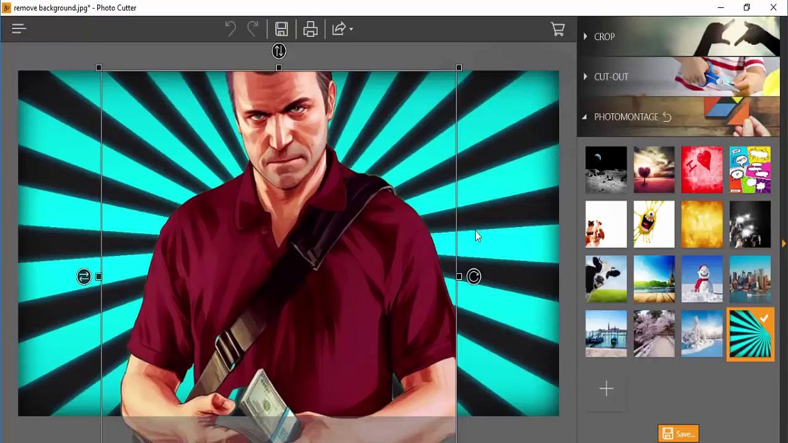Screen dimensions: 788x443
Task: Restore down the Photo Cutter window
Action: point(747,8)
